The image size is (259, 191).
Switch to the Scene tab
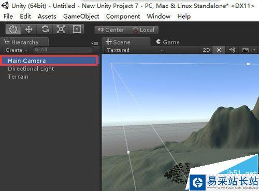coord(126,42)
